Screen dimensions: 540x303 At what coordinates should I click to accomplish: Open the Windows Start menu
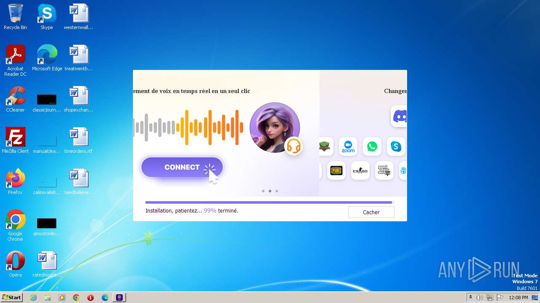coord(11,297)
